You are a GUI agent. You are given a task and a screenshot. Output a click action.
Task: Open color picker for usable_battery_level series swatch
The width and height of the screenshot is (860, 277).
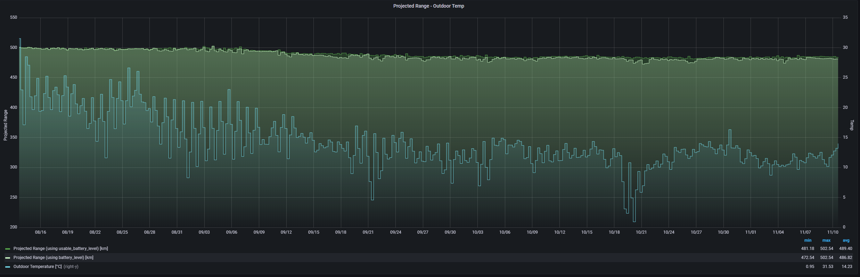coord(8,249)
